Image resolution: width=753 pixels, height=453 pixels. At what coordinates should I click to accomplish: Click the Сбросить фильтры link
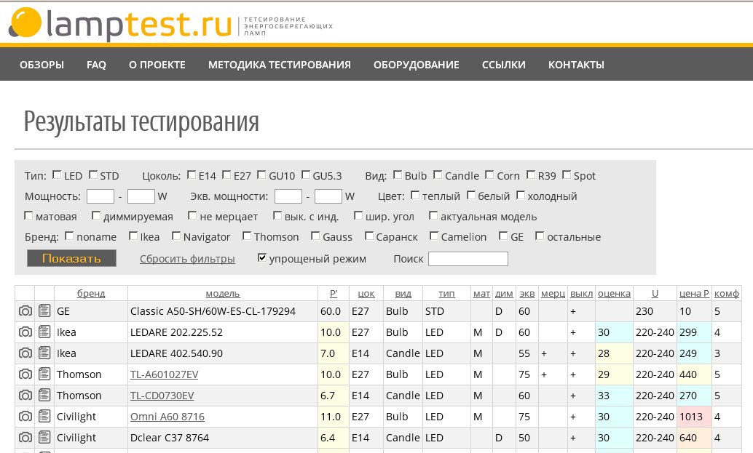186,259
